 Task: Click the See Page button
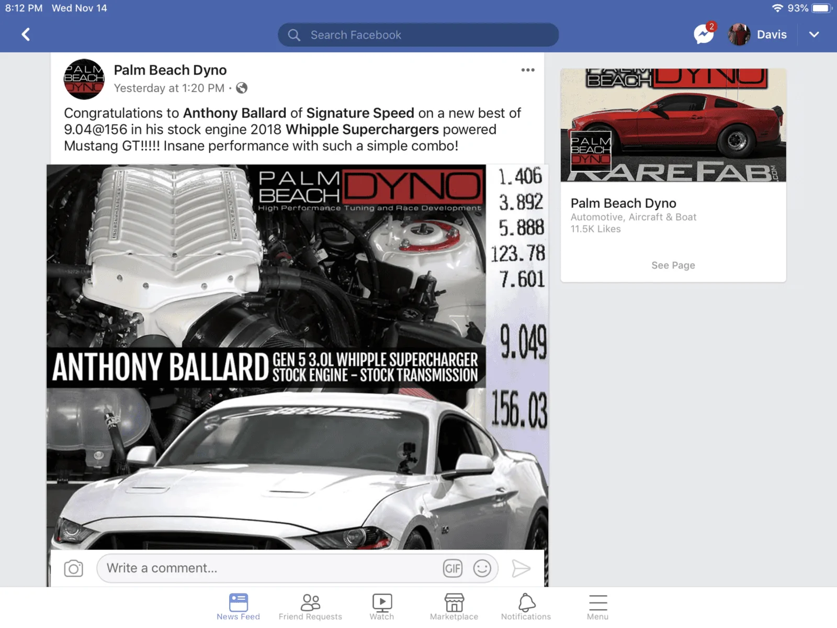[673, 265]
